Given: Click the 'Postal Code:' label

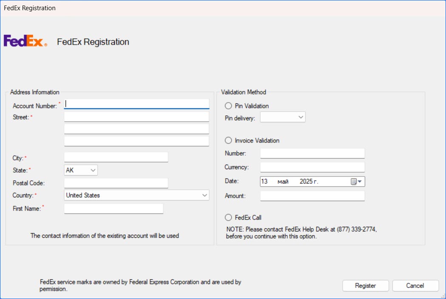Looking at the screenshot, I should coord(29,183).
